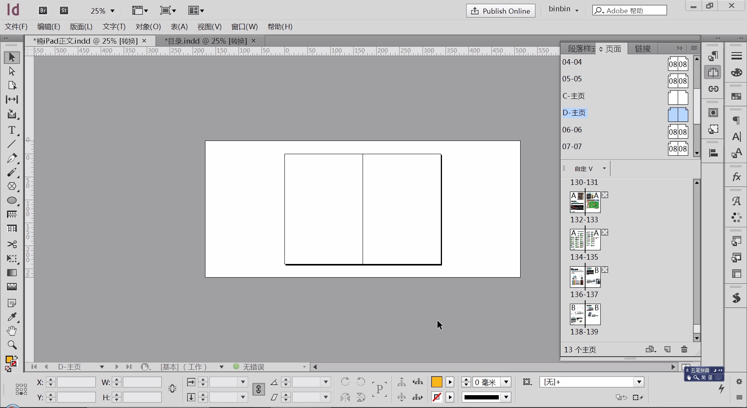The height and width of the screenshot is (408, 747).
Task: Select the Scissors tool
Action: point(12,244)
